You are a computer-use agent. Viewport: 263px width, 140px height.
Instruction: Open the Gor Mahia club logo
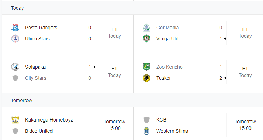click(x=146, y=28)
